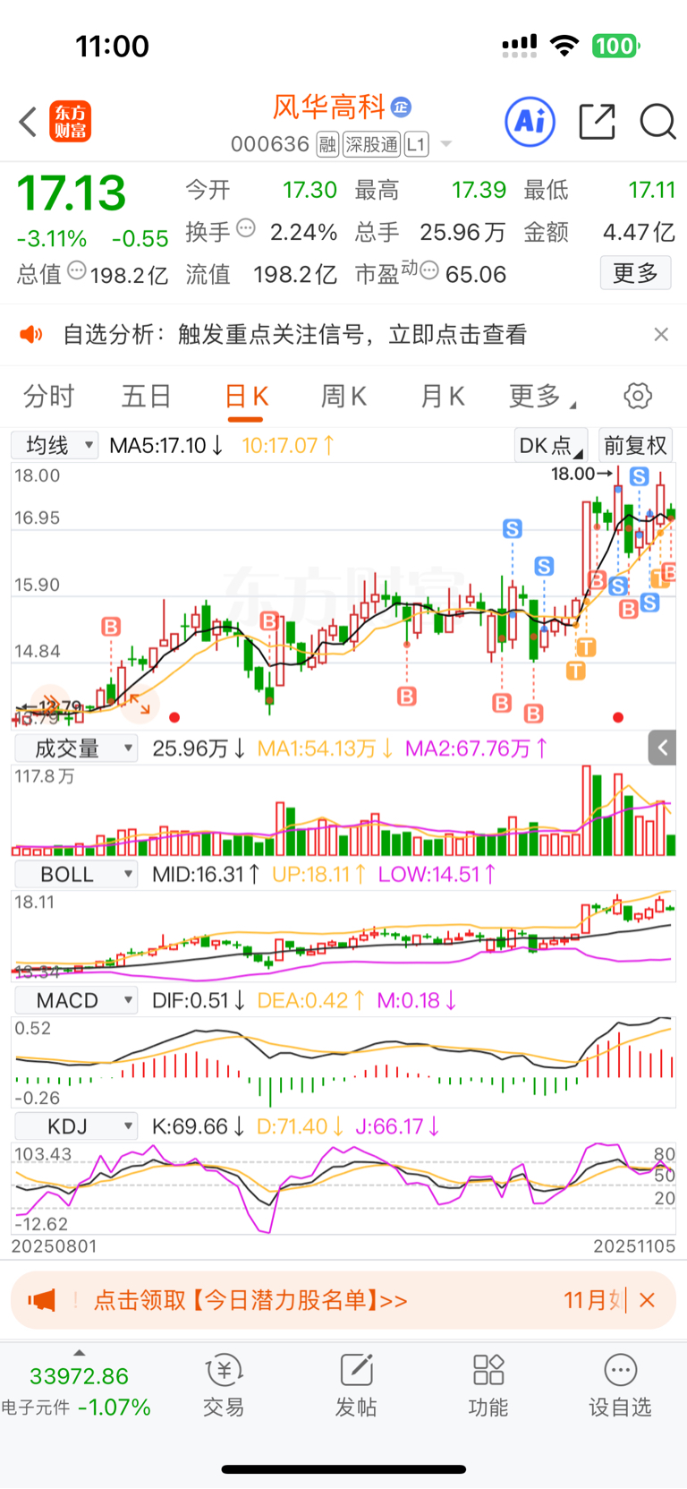
Task: Tap the MA1:54.13万 volume label
Action: pos(326,749)
